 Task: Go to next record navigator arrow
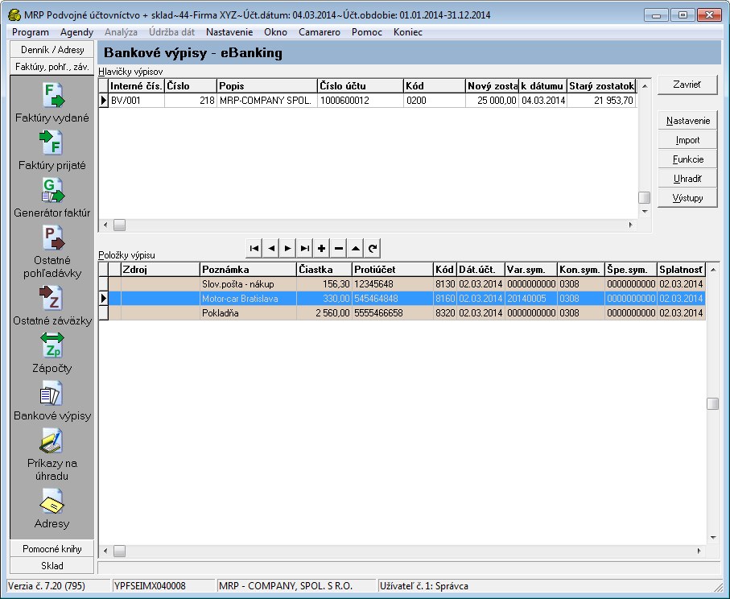[x=287, y=249]
